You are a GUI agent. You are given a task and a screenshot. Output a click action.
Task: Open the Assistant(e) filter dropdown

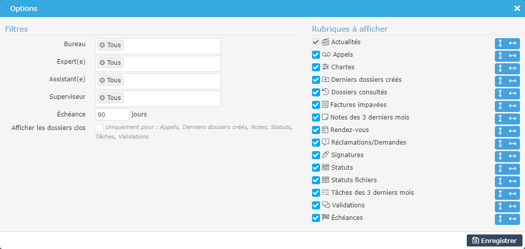(x=171, y=81)
